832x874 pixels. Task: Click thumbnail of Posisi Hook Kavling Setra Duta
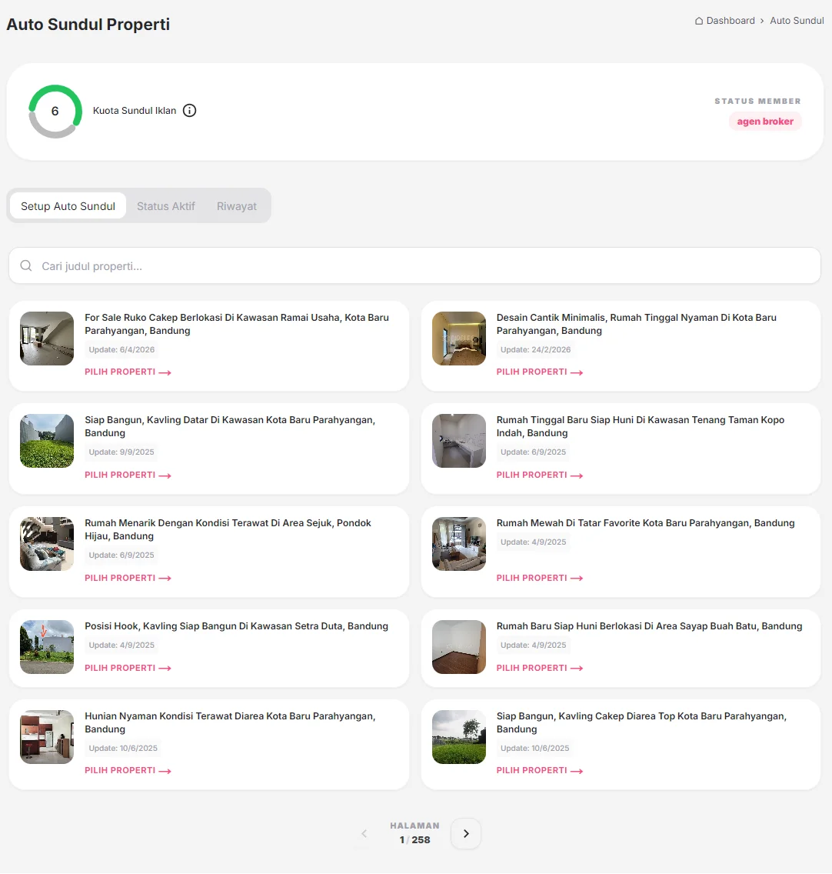(x=47, y=647)
